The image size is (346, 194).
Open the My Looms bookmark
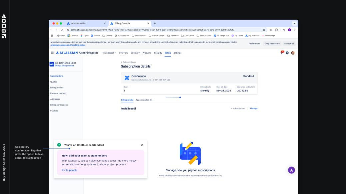237,36
